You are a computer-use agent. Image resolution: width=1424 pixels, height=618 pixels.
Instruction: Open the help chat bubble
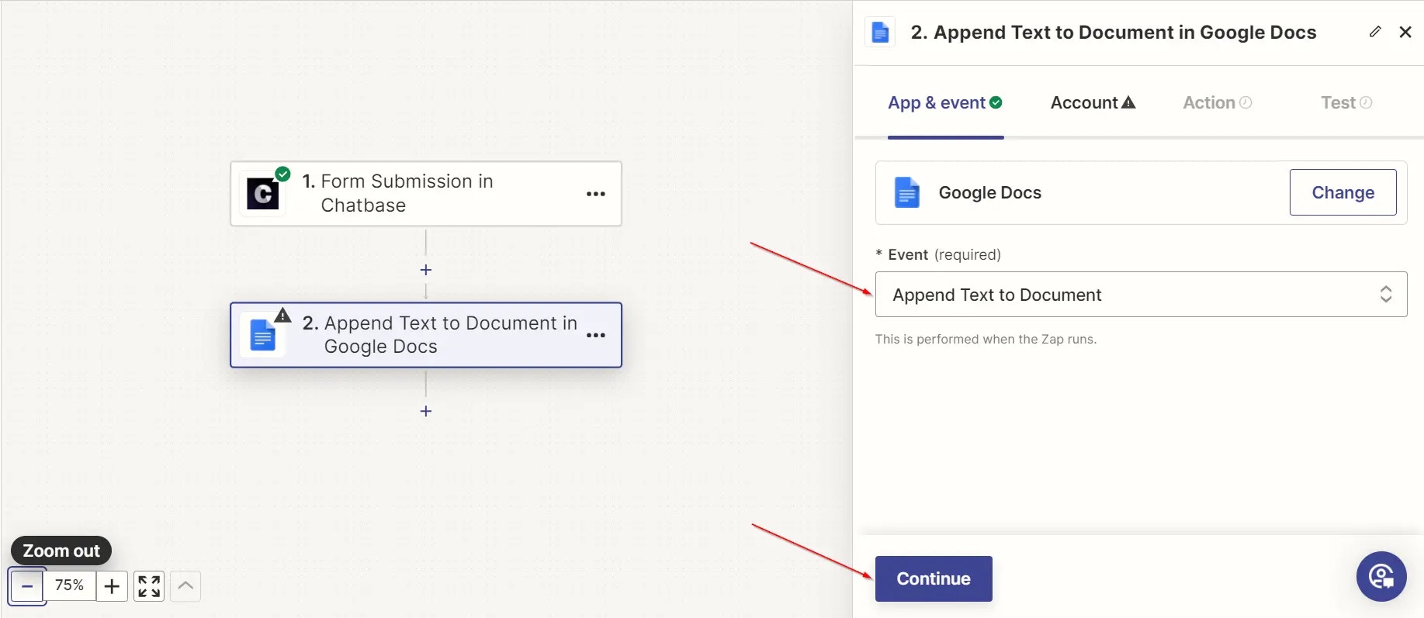click(1381, 577)
